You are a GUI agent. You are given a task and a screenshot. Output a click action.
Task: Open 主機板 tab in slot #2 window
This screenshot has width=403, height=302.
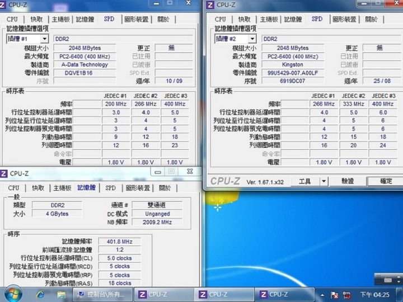tap(269, 19)
